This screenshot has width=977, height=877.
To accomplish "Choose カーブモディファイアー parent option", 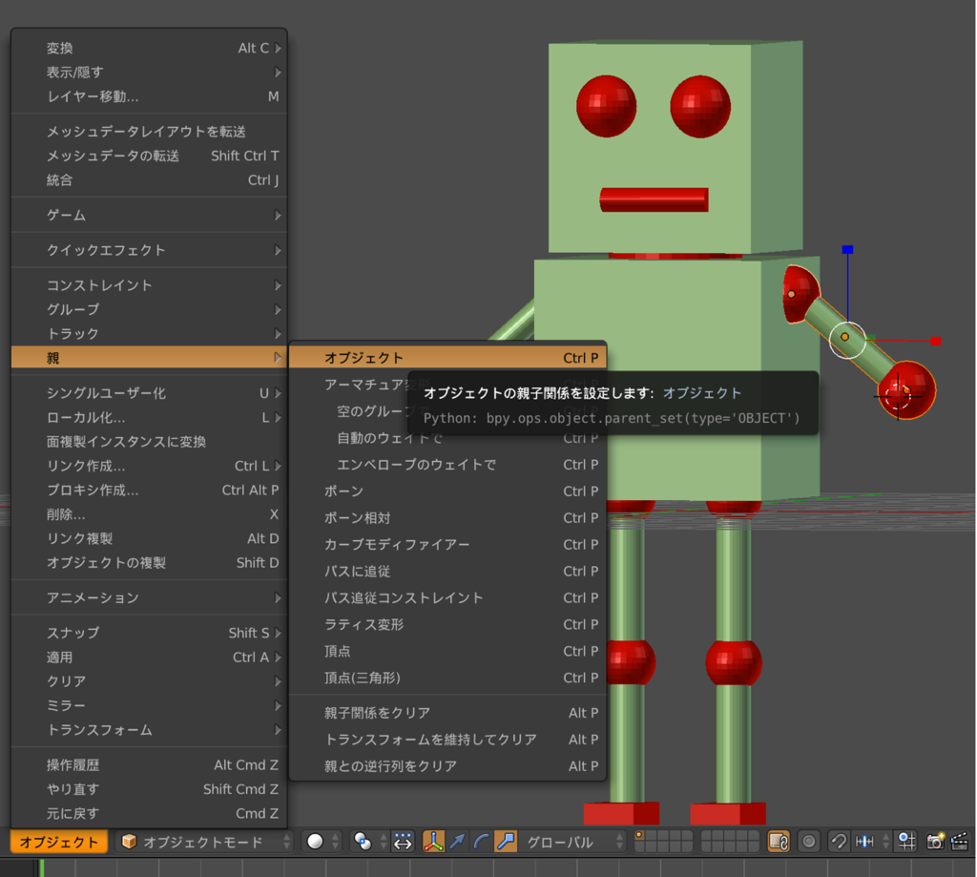I will click(447, 544).
